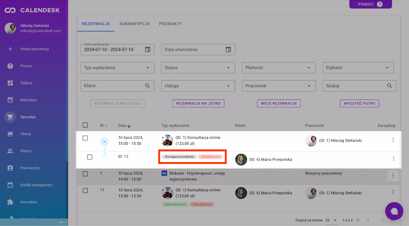The height and width of the screenshot is (226, 409).
Task: Open the Produkty tab
Action: (171, 24)
